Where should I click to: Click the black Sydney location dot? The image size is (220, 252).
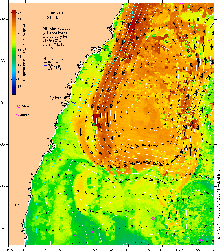[x=65, y=98]
